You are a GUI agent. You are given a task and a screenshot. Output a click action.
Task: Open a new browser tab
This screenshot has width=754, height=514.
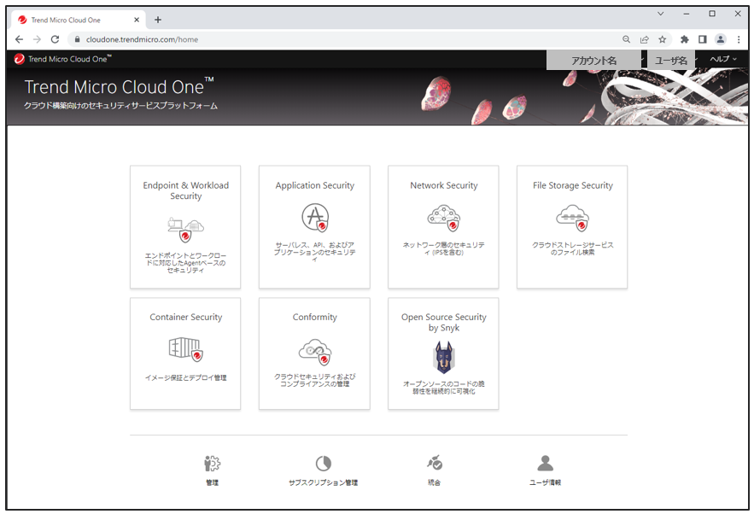coord(158,20)
